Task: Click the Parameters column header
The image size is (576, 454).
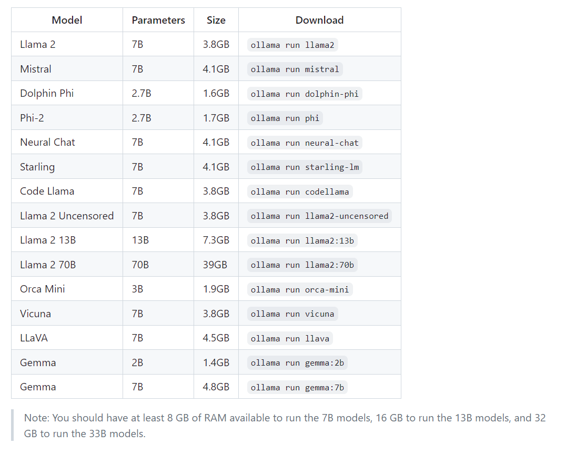Action: [x=158, y=20]
